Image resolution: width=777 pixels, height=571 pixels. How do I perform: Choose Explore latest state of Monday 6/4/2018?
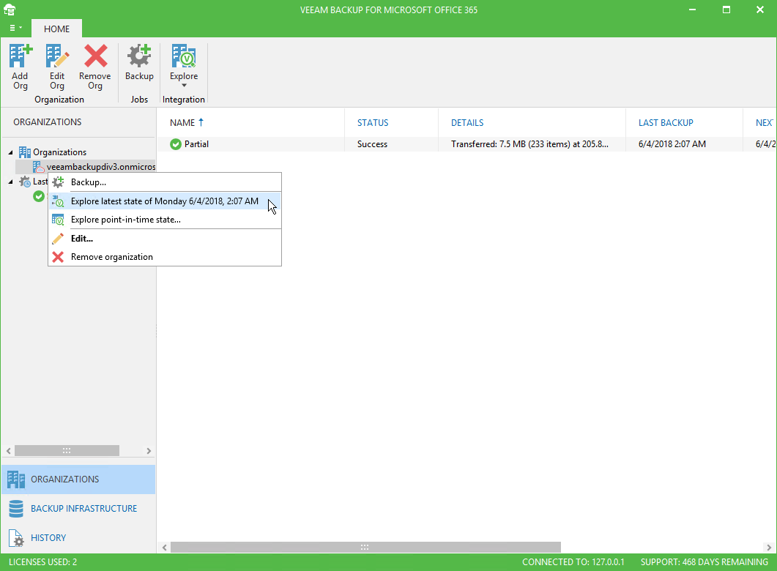coord(165,201)
